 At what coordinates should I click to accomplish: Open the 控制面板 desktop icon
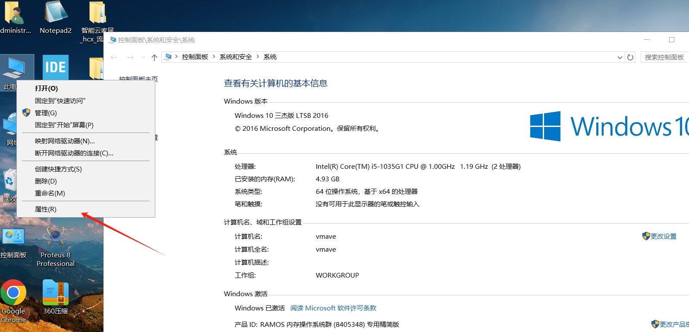click(13, 243)
